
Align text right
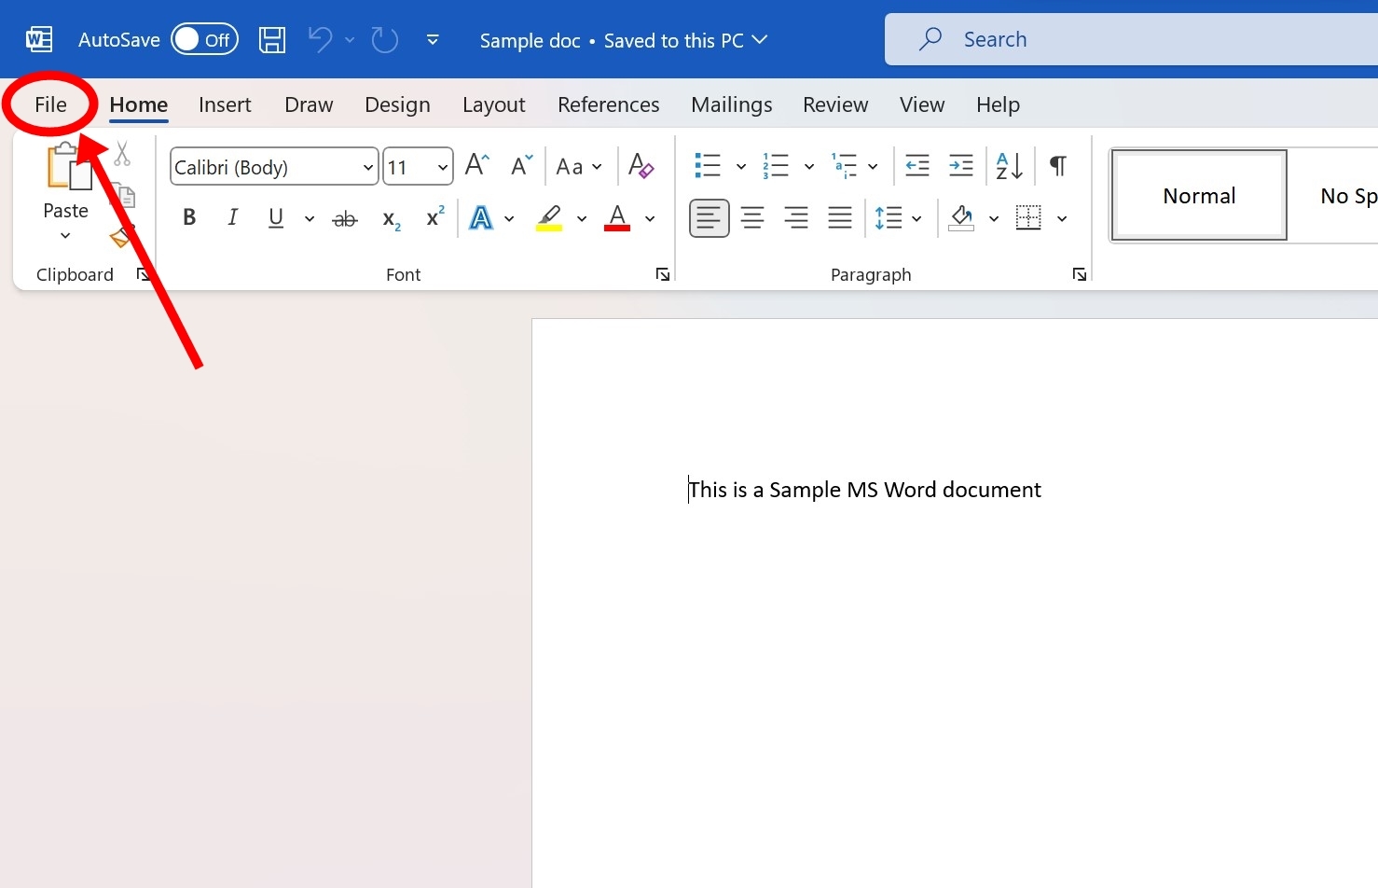[796, 218]
